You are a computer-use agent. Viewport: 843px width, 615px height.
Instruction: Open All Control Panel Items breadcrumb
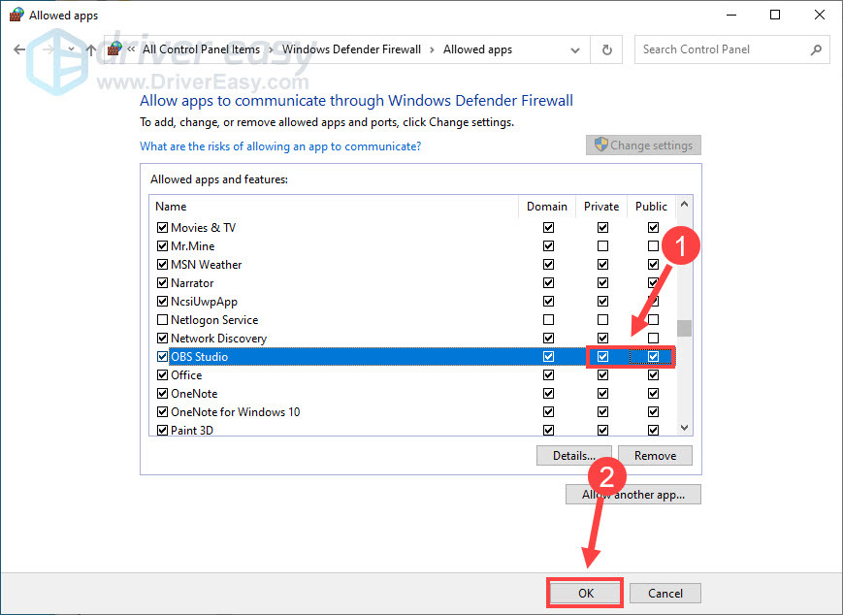click(201, 49)
